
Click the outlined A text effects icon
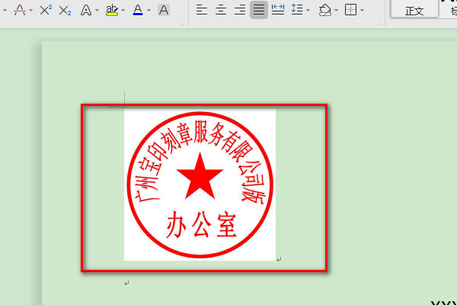[85, 10]
